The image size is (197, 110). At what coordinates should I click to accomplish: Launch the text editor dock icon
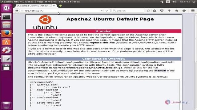click(x=6, y=59)
